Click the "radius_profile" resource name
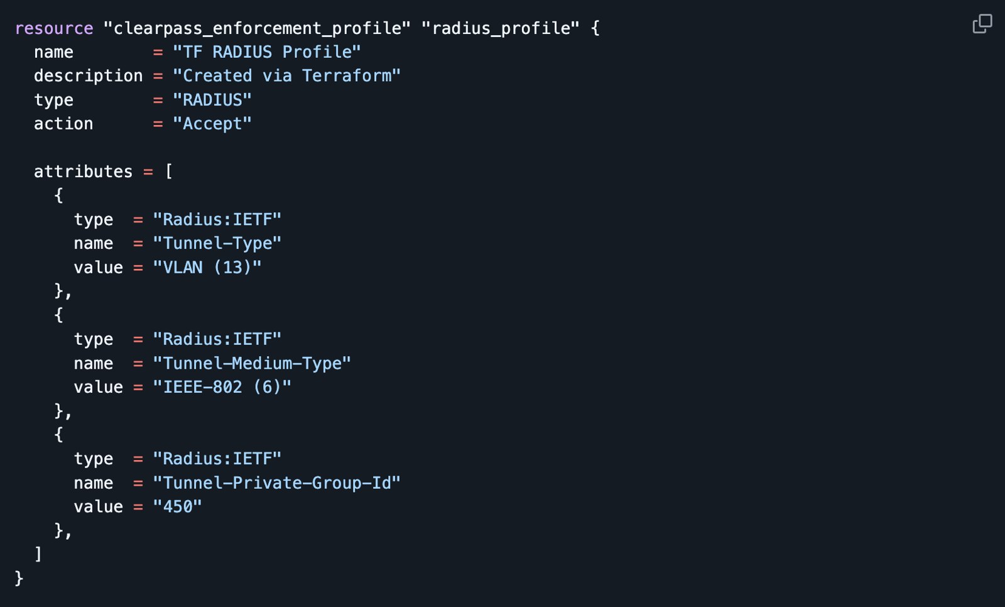Image resolution: width=1005 pixels, height=607 pixels. point(501,28)
